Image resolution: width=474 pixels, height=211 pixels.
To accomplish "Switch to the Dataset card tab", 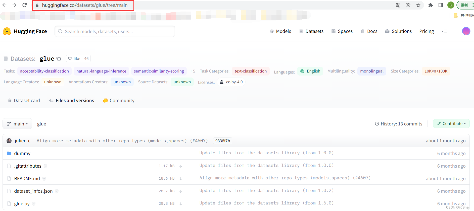I will click(x=24, y=100).
